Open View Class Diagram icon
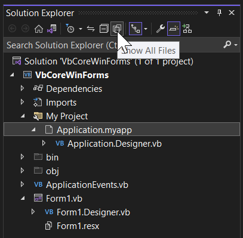 click(x=187, y=29)
